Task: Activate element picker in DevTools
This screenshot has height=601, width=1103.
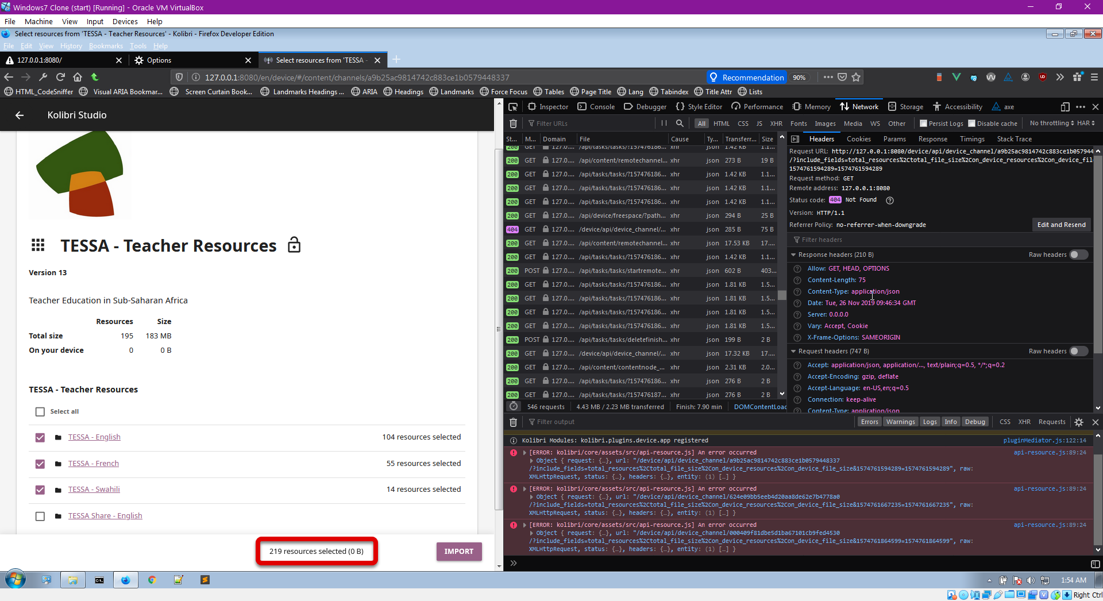Action: click(x=513, y=107)
